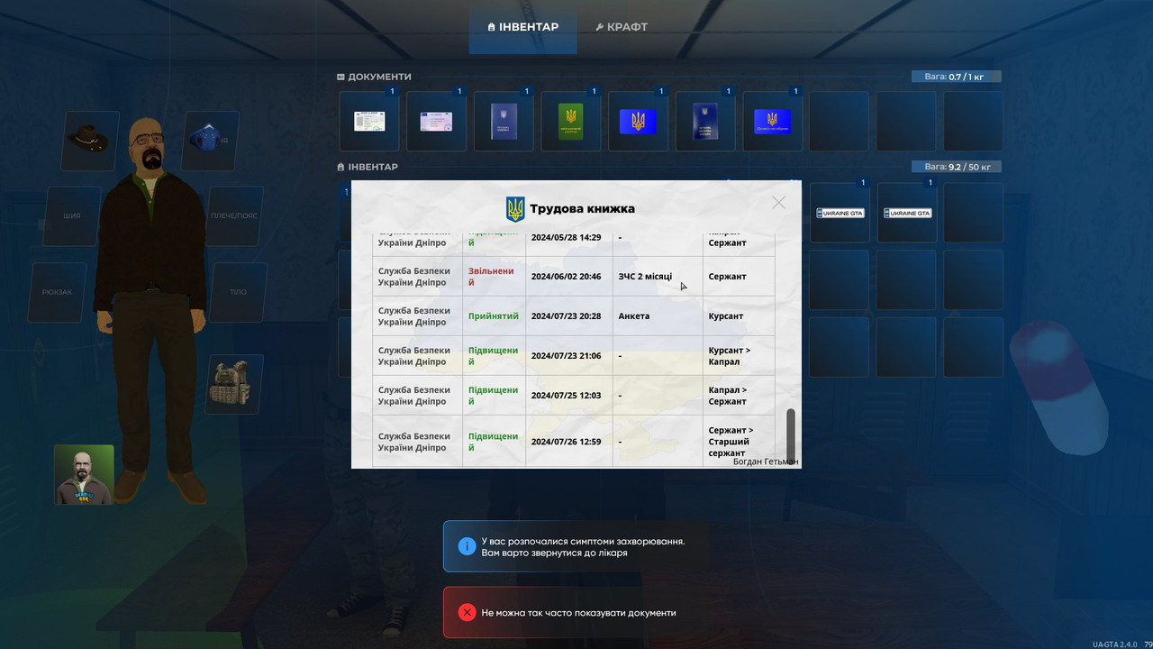Select the driver's license document
This screenshot has width=1153, height=649.
[436, 120]
